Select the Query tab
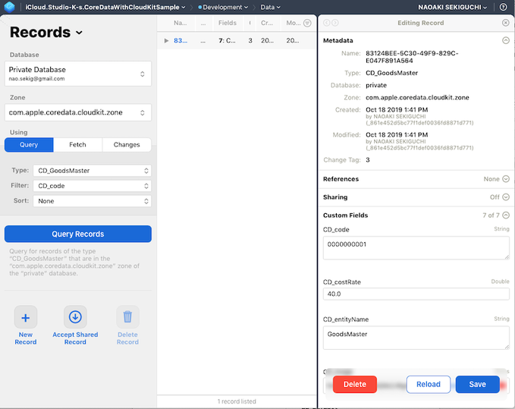The width and height of the screenshot is (515, 409). pyautogui.click(x=29, y=145)
